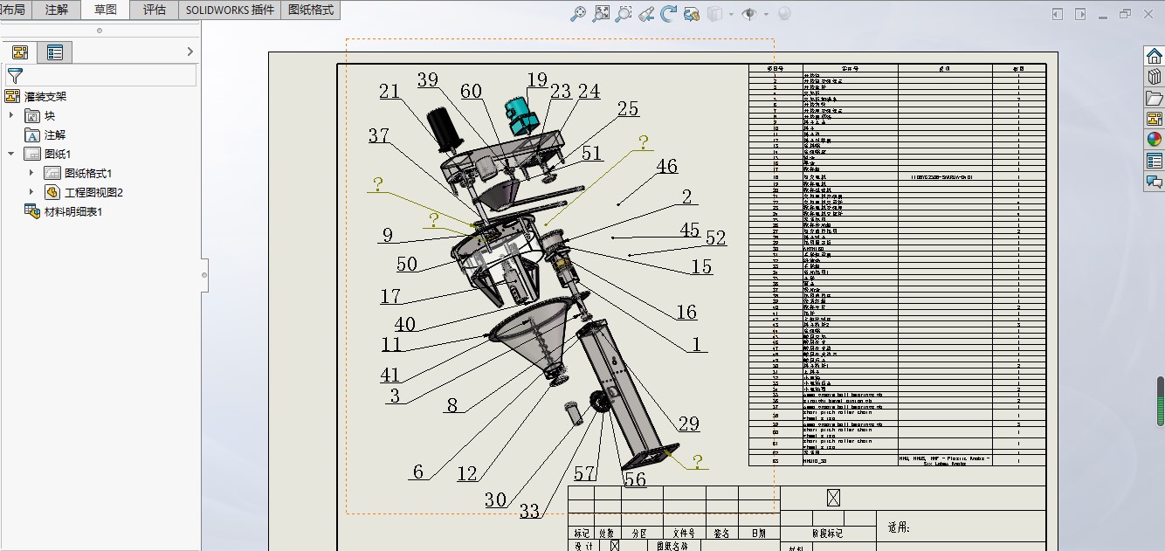This screenshot has width=1165, height=551.
Task: Click the collapse-left panel window button
Action: coord(1058,14)
